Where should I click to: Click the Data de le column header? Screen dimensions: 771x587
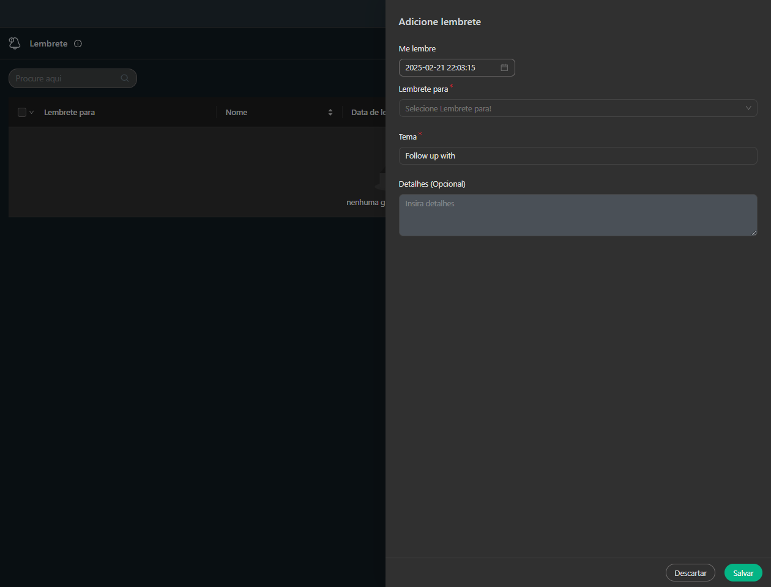368,113
